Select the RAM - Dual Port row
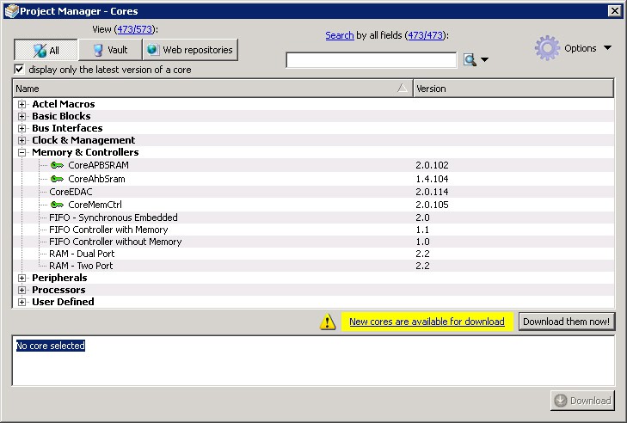Viewport: 627px width, 423px height. click(314, 254)
